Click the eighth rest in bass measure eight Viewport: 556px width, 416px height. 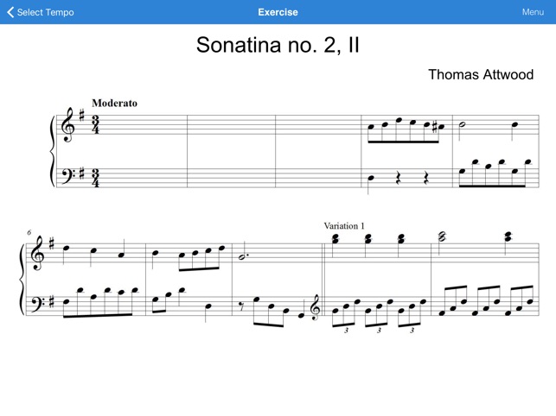point(241,307)
